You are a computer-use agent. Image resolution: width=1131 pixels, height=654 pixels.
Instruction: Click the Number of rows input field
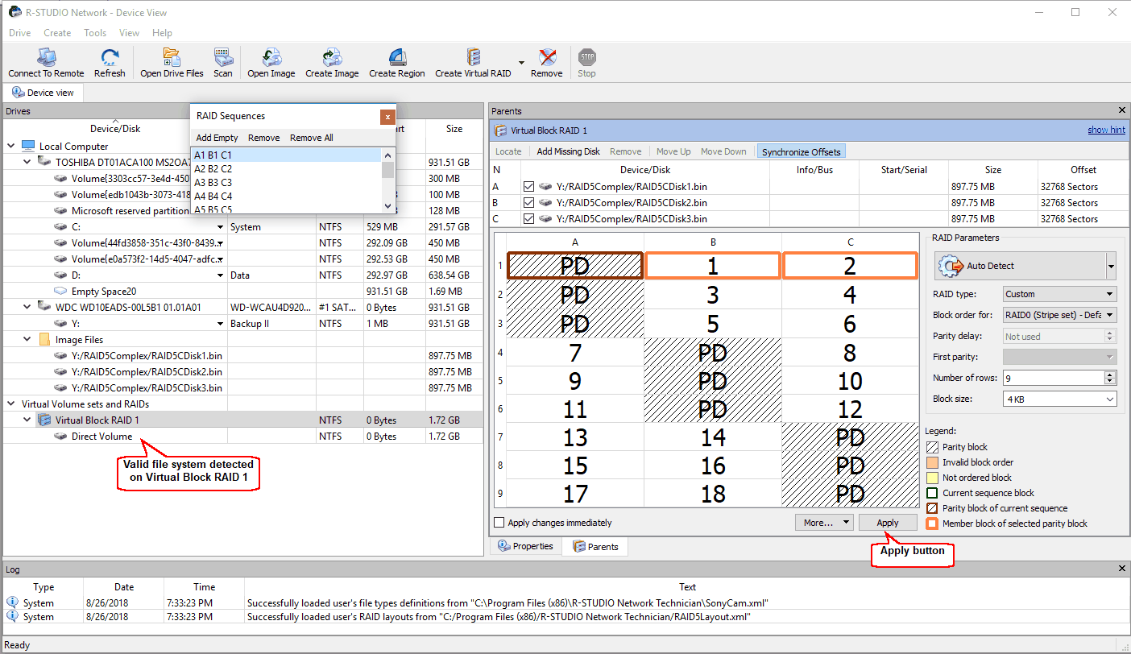pyautogui.click(x=1054, y=378)
